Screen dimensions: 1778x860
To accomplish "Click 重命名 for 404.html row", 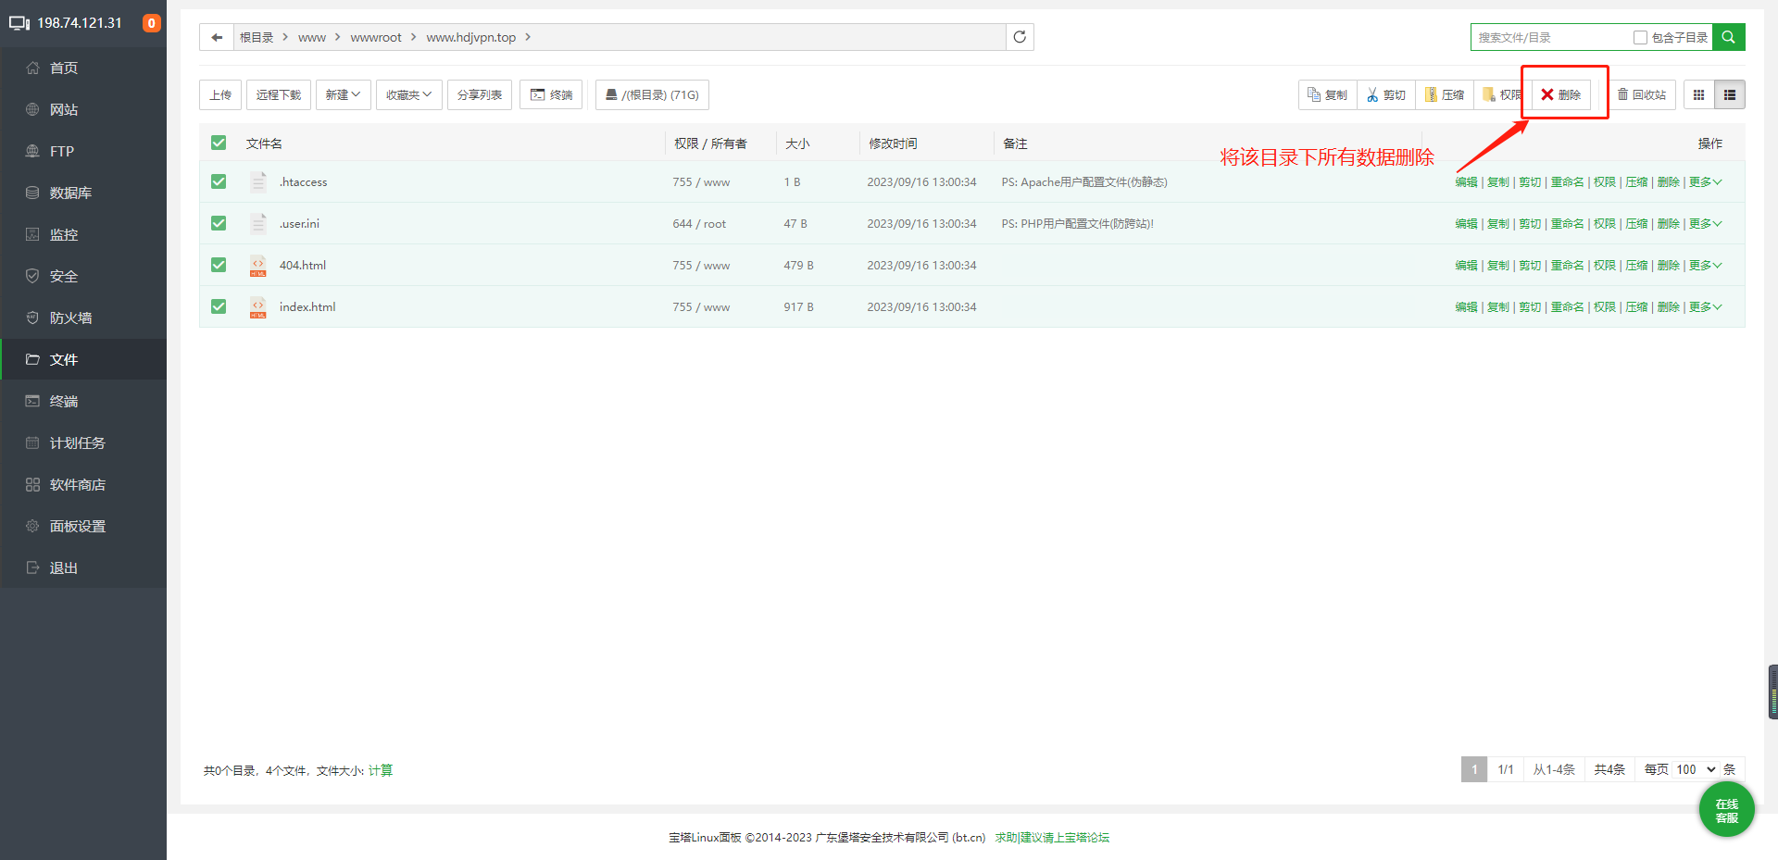I will click(1567, 266).
